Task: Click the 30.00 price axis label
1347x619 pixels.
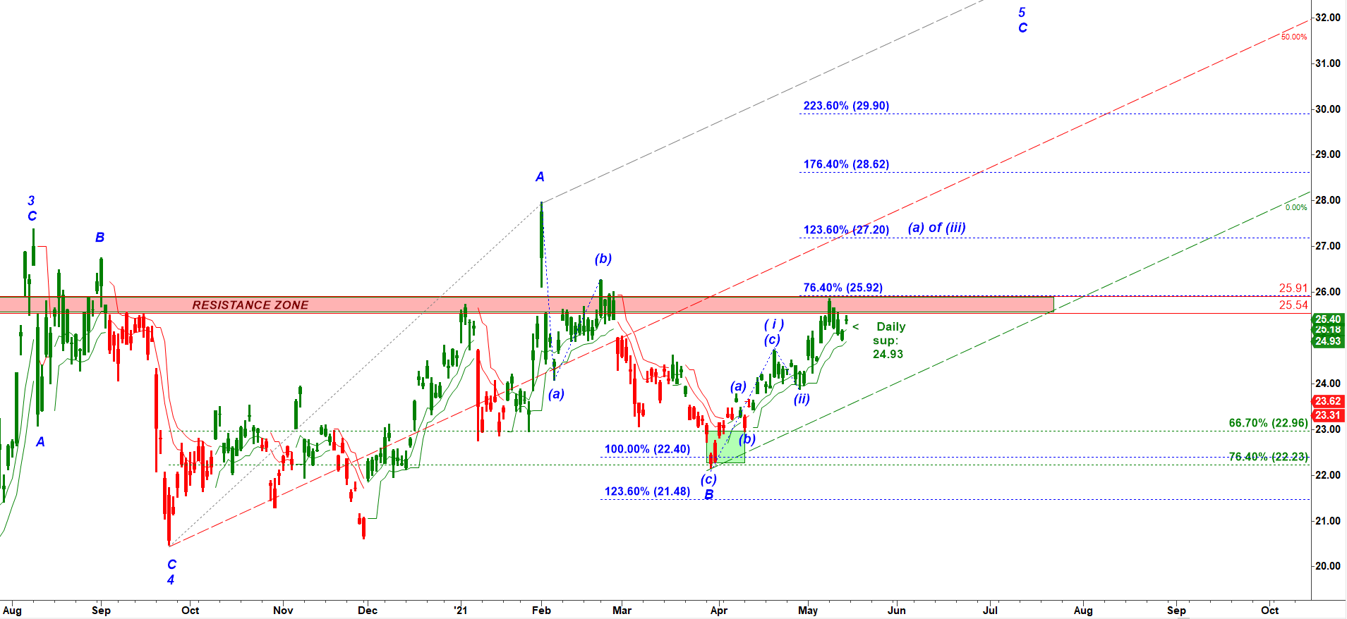Action: 1327,109
